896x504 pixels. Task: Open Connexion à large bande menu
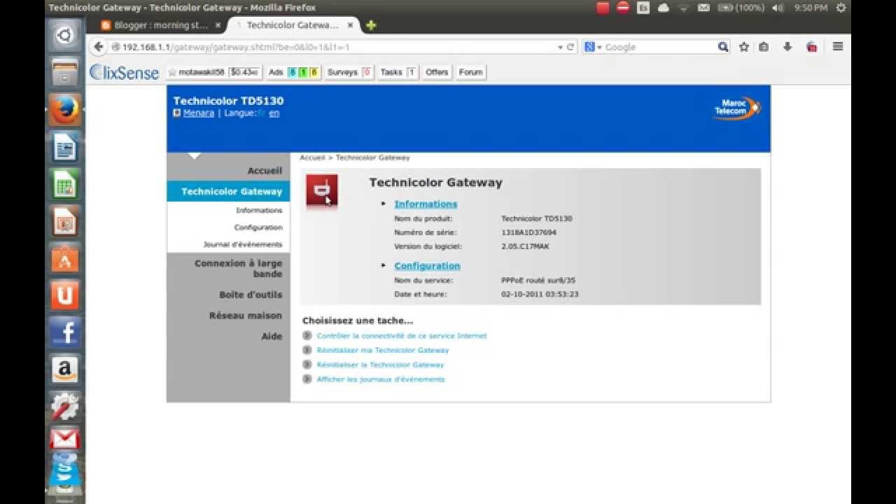pyautogui.click(x=238, y=268)
